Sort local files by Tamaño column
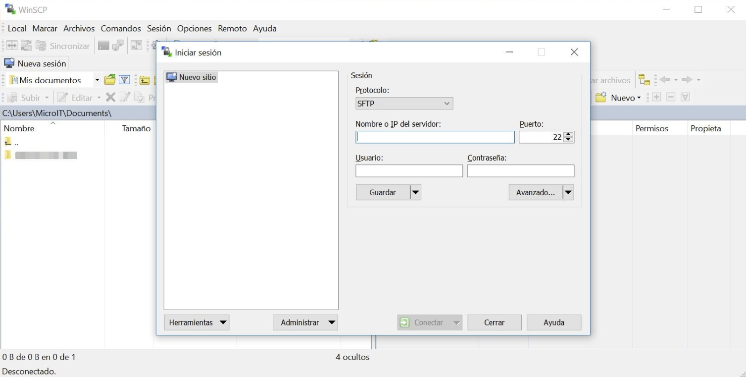The image size is (746, 377). coord(129,128)
